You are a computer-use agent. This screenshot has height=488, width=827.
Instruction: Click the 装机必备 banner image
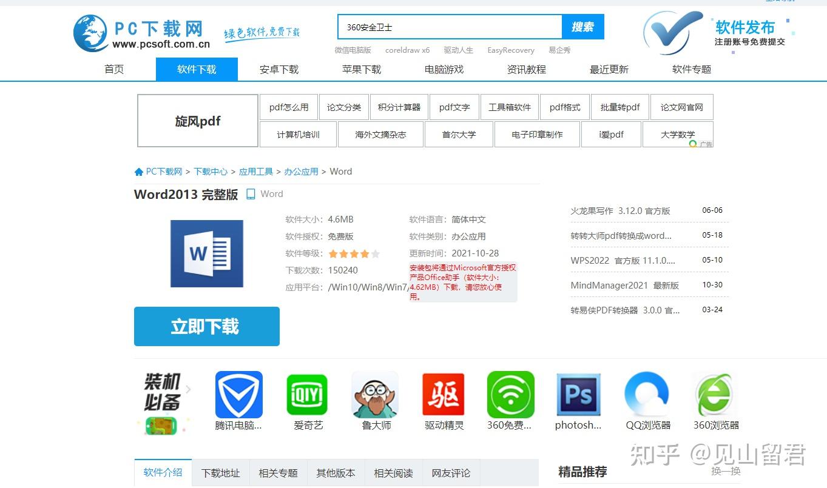coord(163,403)
